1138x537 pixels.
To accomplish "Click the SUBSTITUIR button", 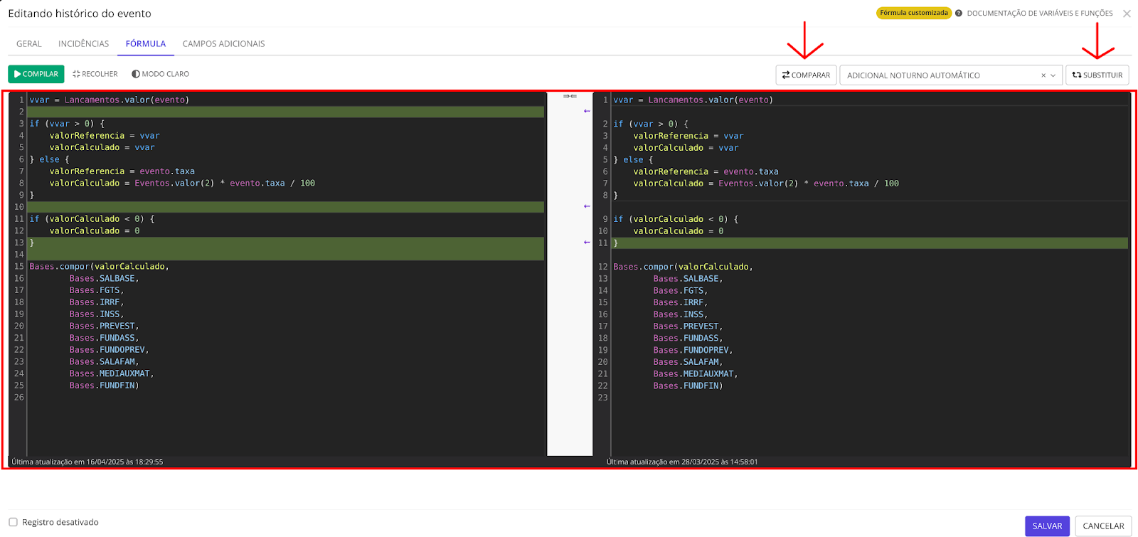I will (x=1097, y=75).
